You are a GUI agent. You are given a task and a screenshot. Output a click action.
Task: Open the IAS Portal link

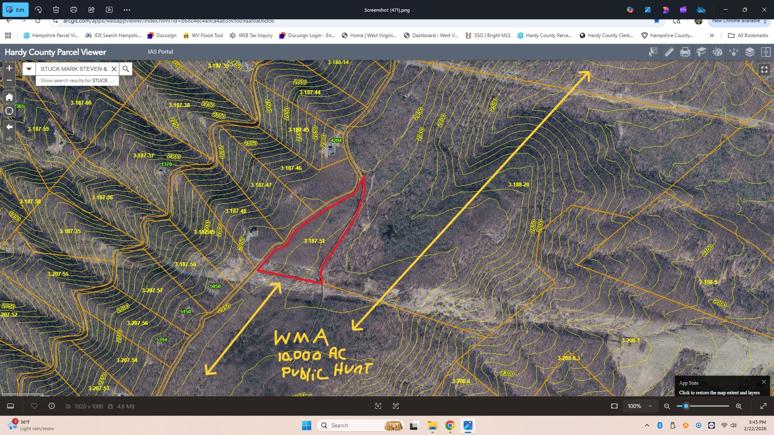pyautogui.click(x=160, y=52)
